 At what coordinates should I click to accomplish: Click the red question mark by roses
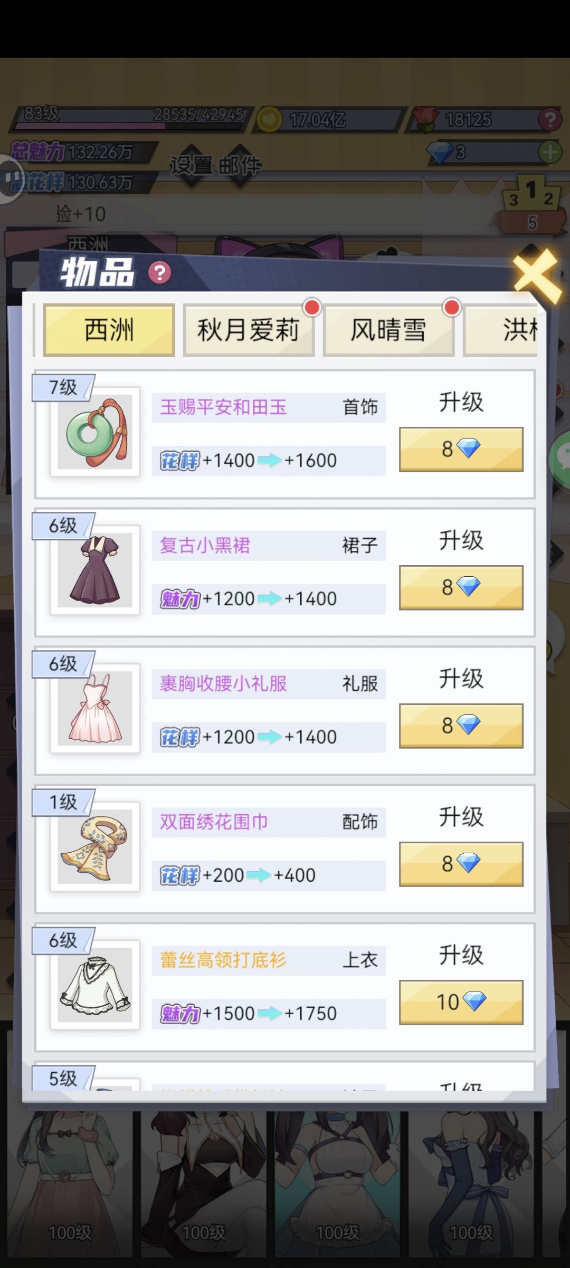(x=550, y=120)
